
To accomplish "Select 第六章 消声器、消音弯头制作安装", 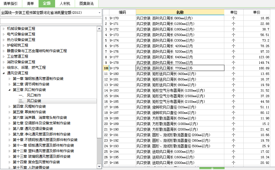I will point(40,118).
